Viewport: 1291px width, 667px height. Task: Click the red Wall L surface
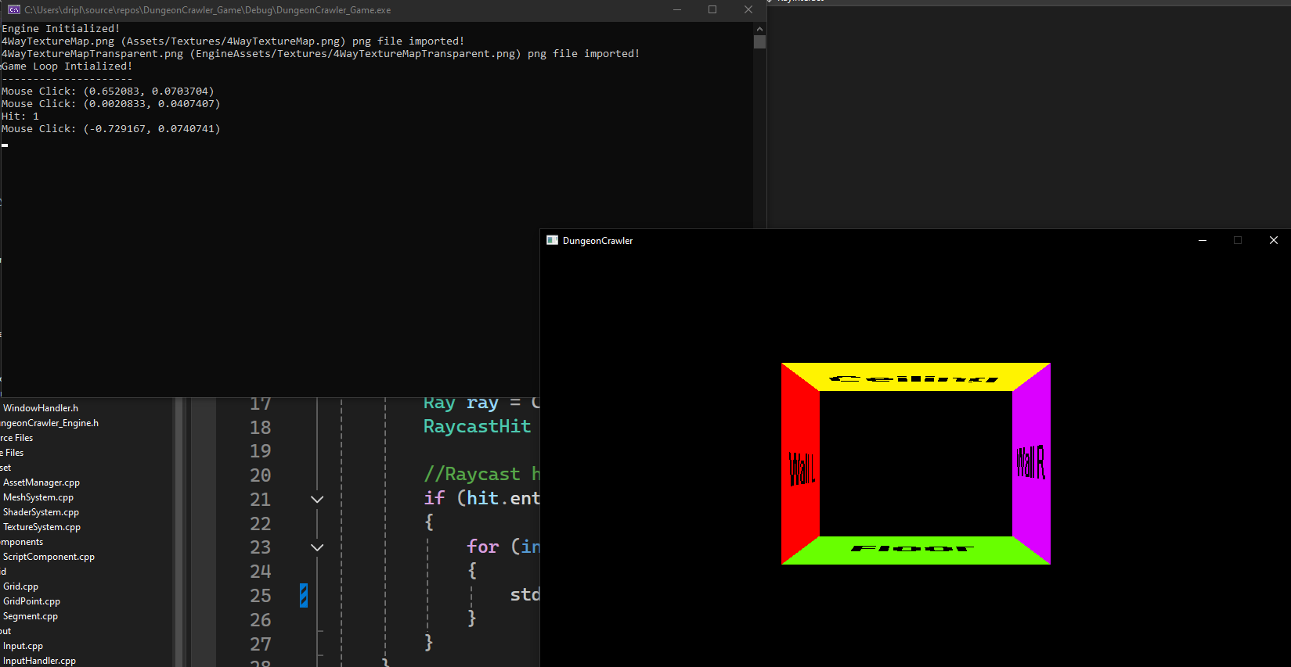(x=800, y=464)
